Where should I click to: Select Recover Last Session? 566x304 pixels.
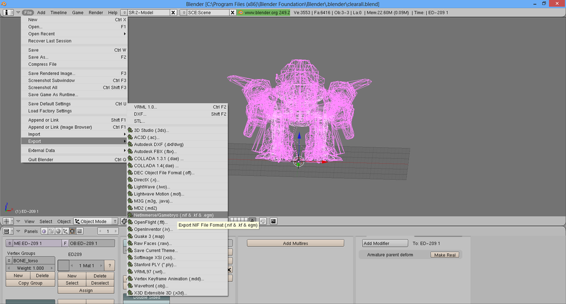point(74,41)
